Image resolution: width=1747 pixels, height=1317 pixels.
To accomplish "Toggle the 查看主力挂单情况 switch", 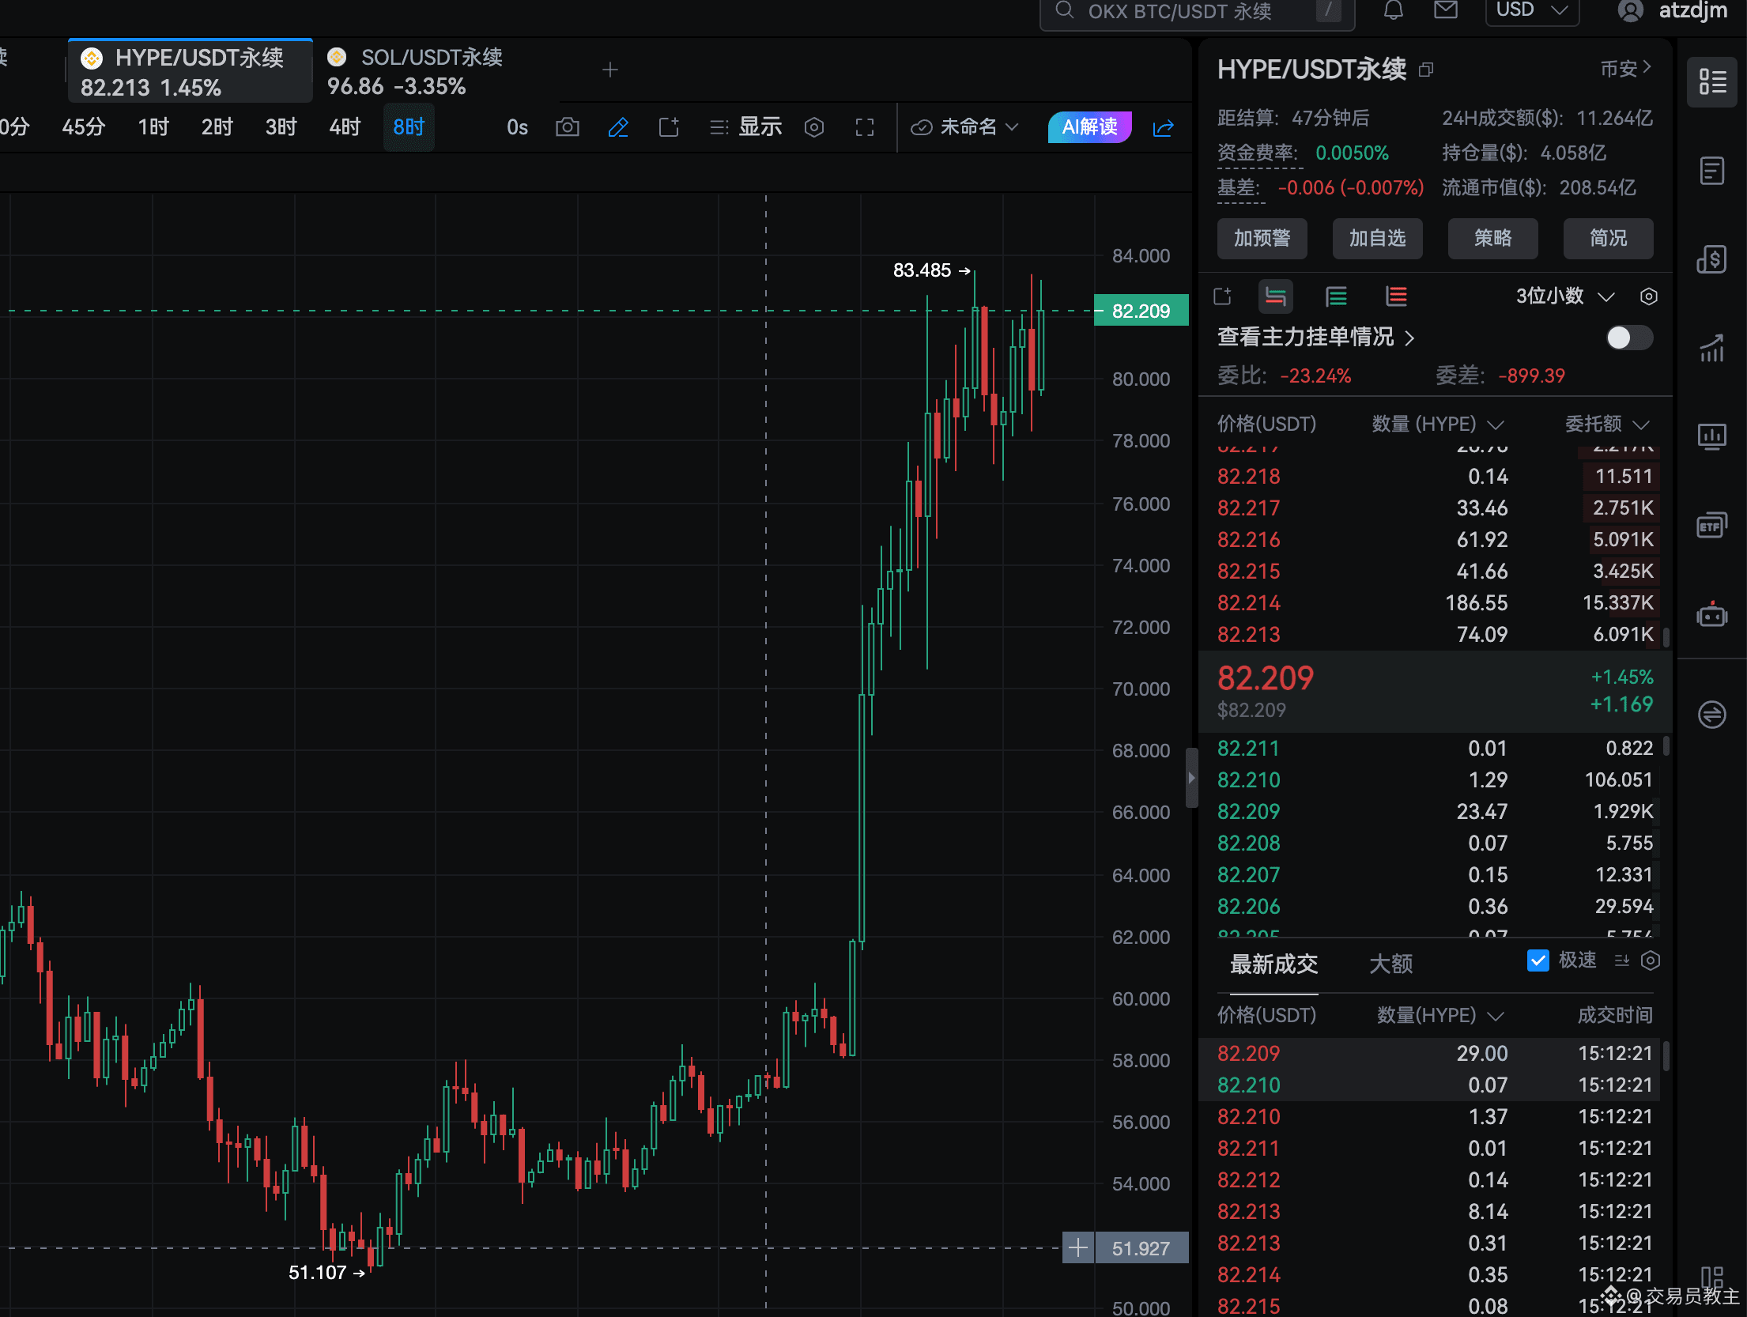I will click(1629, 338).
